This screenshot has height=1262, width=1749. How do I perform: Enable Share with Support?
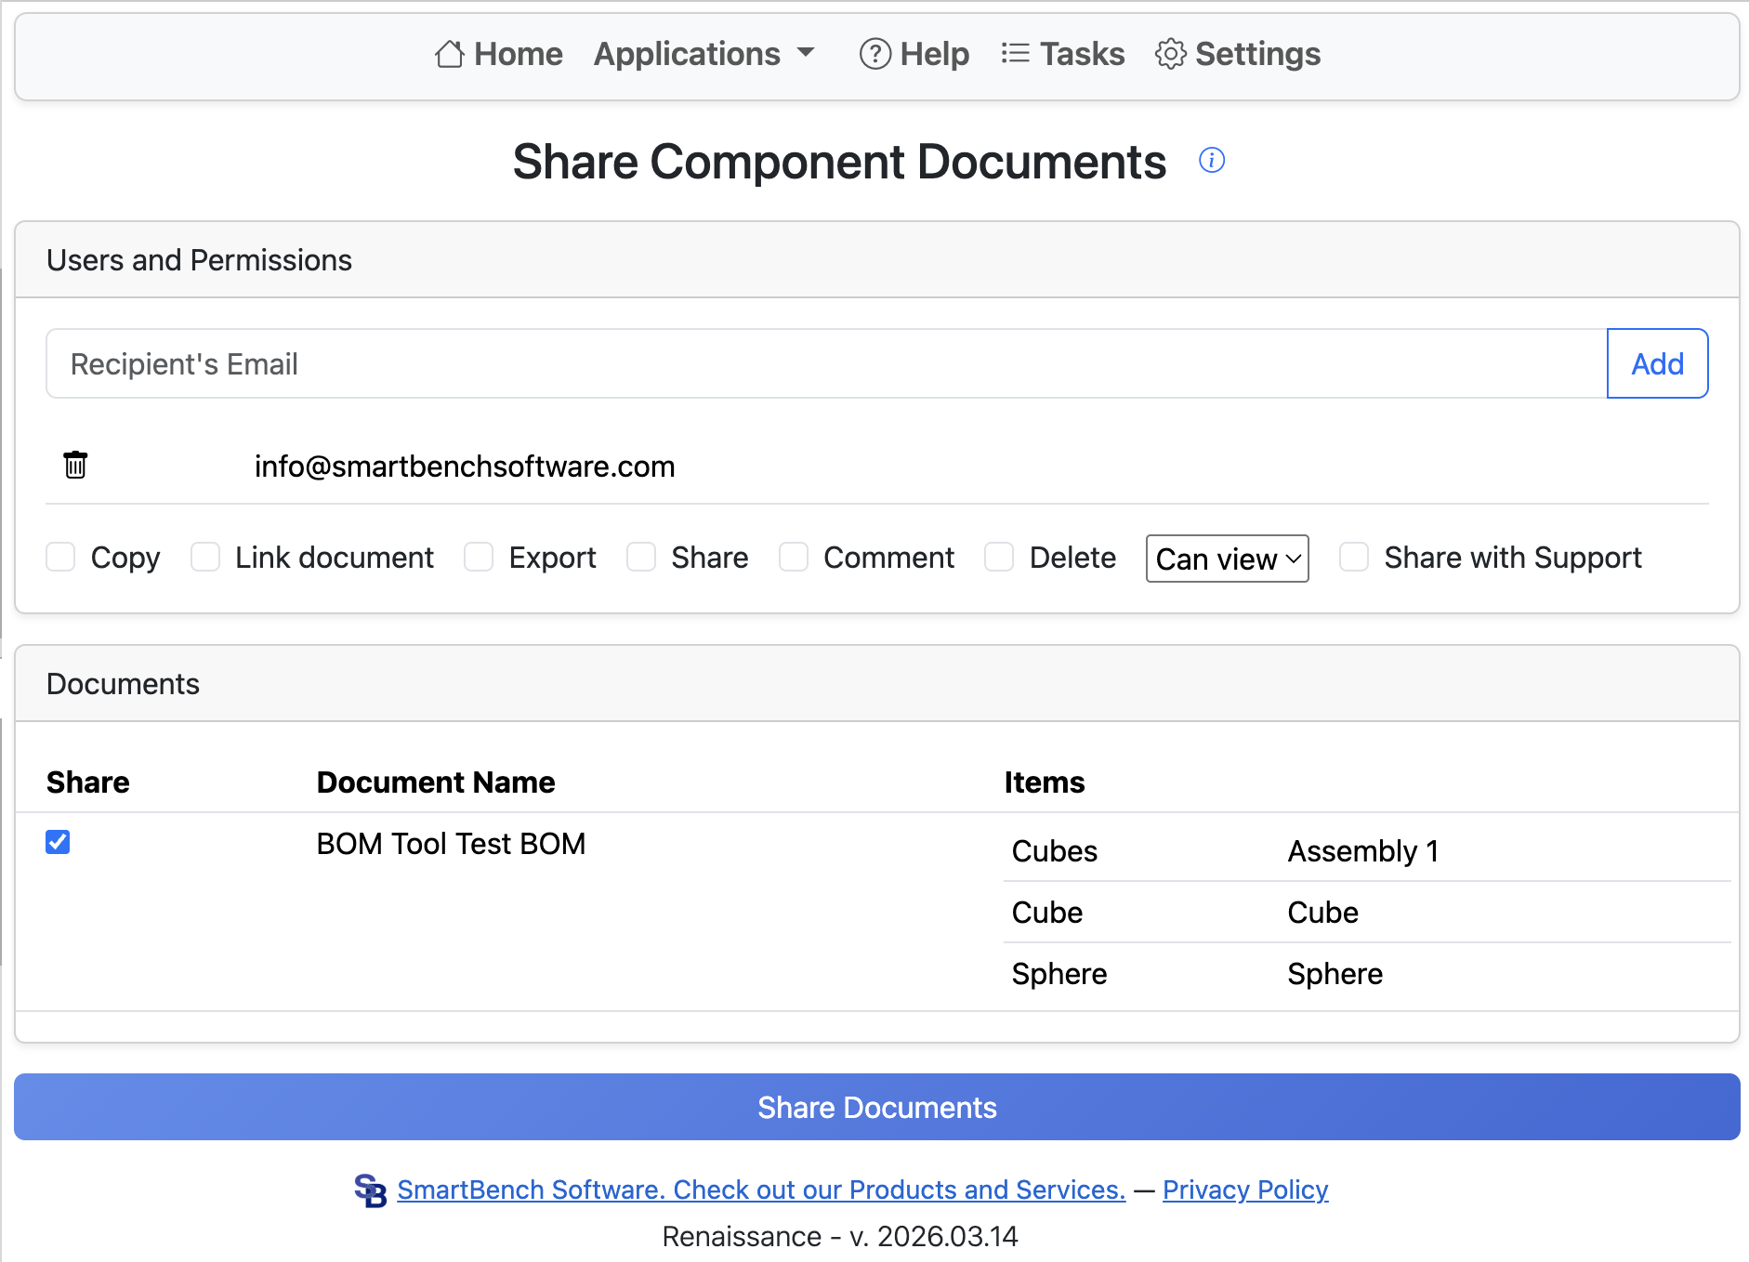tap(1354, 557)
